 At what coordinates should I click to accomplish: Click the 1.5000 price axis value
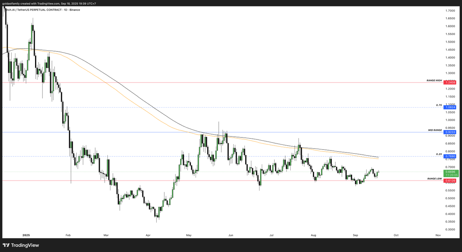click(450, 42)
